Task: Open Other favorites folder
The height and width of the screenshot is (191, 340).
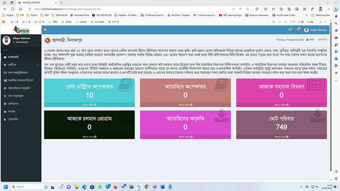Action: click(x=320, y=15)
